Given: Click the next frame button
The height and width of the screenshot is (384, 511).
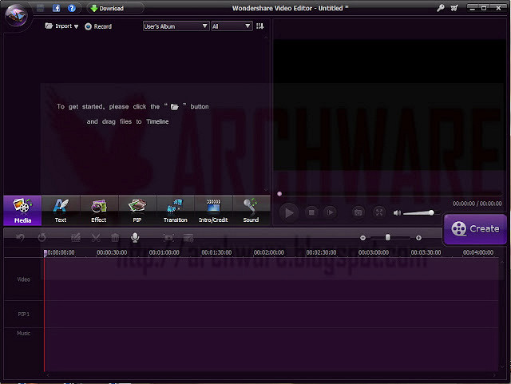Looking at the screenshot, I should click(330, 212).
